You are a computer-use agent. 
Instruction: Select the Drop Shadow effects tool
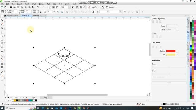[x=2, y=64]
